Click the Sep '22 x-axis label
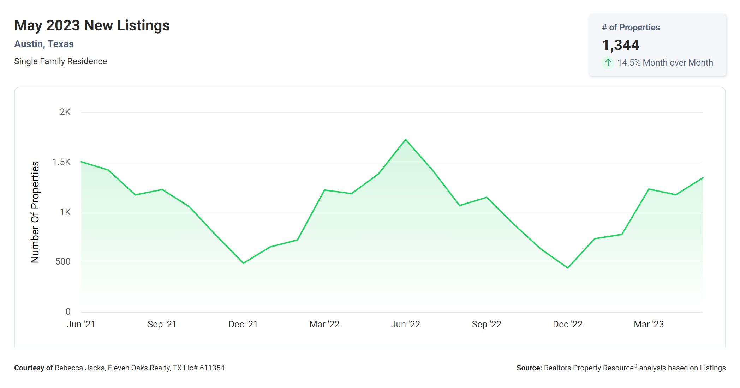This screenshot has width=740, height=388. 487,324
